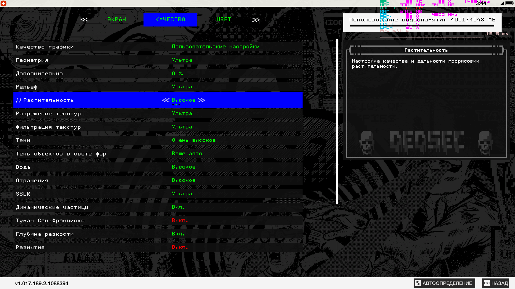515x289 pixels.
Task: Switch to the Экран tab
Action: tap(117, 20)
